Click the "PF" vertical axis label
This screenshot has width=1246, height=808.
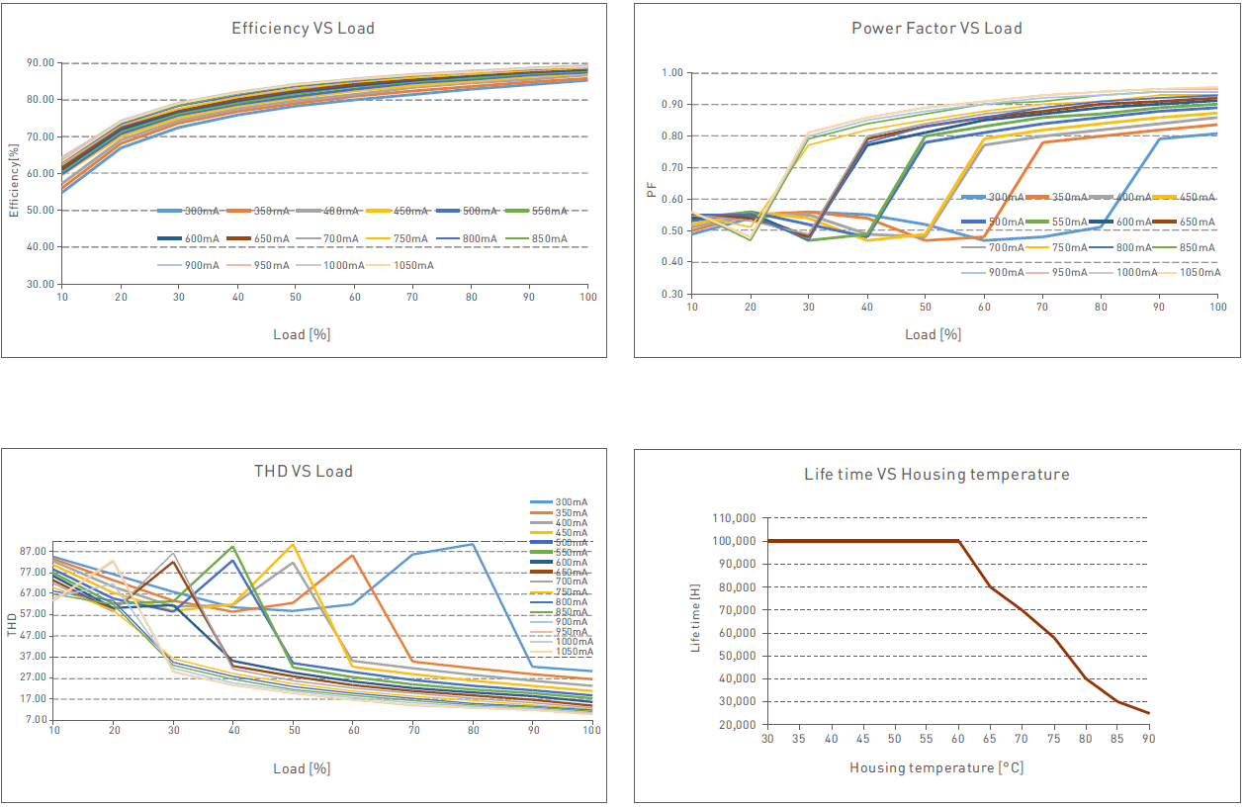tap(651, 188)
